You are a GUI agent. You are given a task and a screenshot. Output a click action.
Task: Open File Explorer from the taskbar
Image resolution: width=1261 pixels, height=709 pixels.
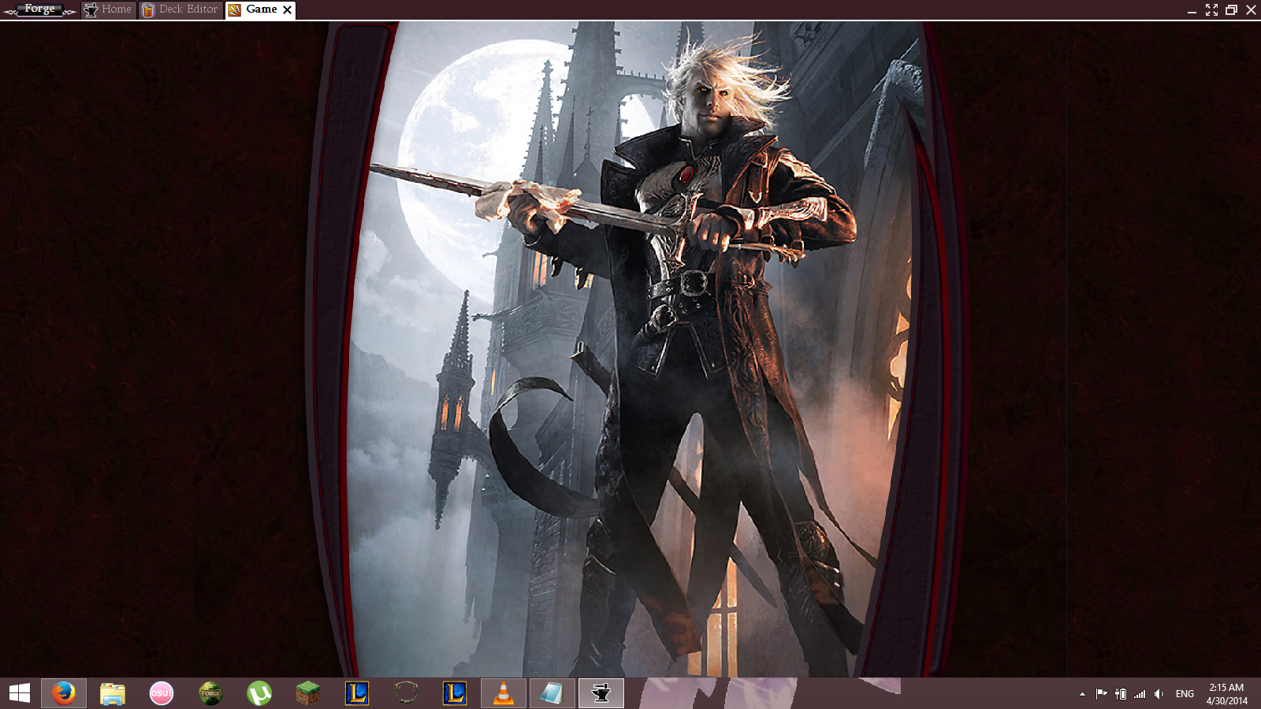(x=113, y=693)
